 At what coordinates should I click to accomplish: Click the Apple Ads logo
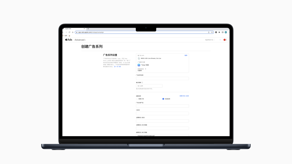68,40
